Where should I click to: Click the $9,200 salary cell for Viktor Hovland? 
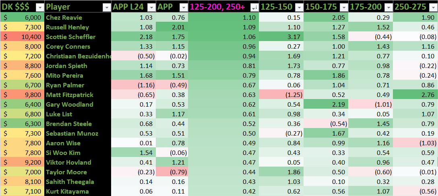22,163
